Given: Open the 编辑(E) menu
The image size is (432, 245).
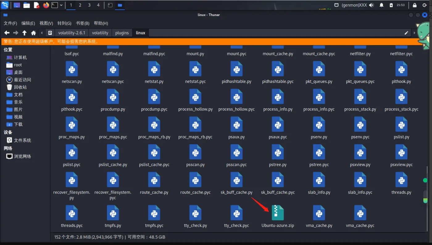Looking at the screenshot, I should click(28, 23).
